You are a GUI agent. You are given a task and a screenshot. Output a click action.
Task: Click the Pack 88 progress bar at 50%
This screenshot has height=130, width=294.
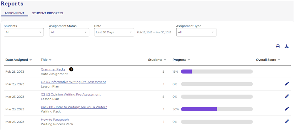[x=217, y=109]
